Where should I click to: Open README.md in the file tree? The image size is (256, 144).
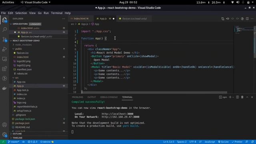point(22,127)
